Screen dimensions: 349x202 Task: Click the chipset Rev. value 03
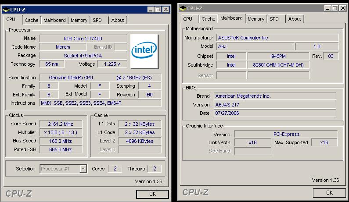point(331,56)
